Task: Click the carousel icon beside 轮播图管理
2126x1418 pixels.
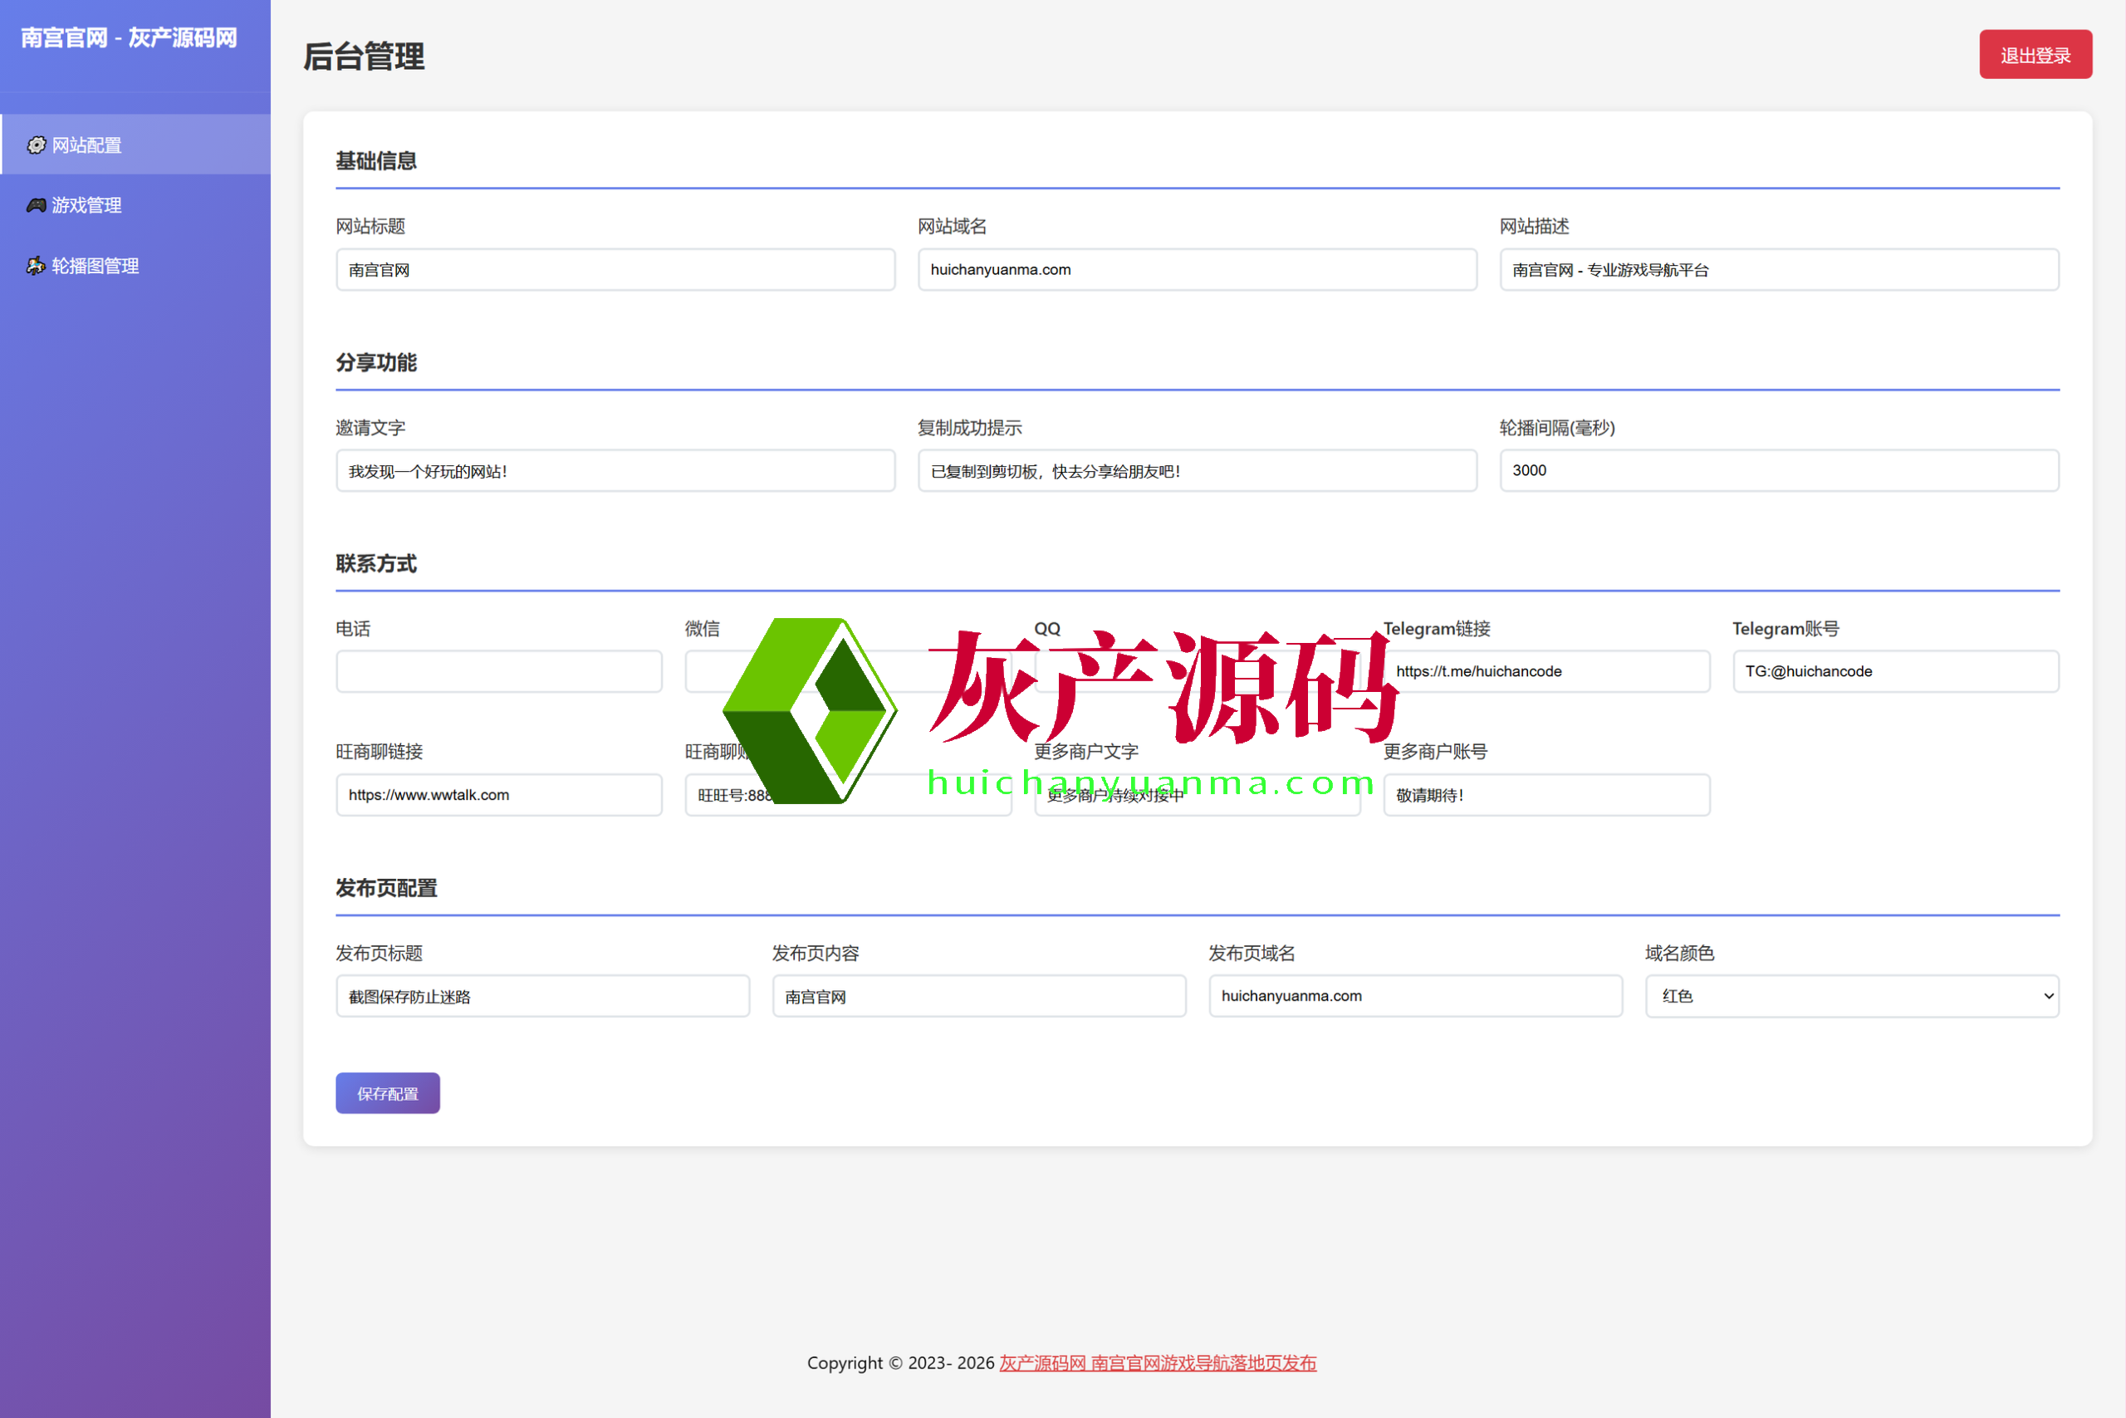Action: coord(37,266)
